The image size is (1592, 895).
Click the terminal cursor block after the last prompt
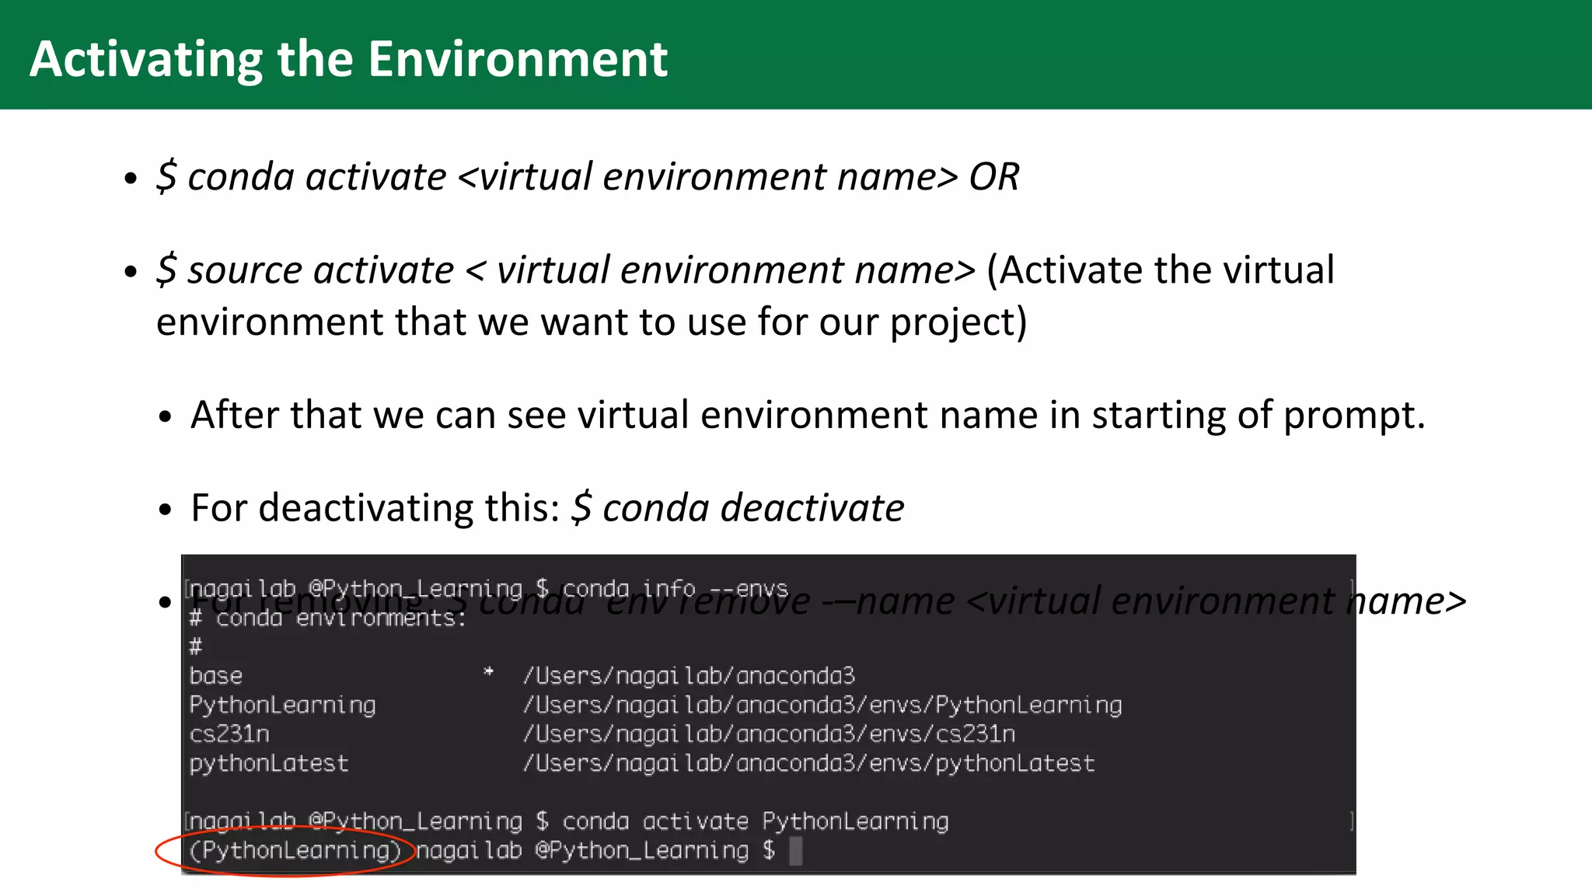pyautogui.click(x=795, y=851)
